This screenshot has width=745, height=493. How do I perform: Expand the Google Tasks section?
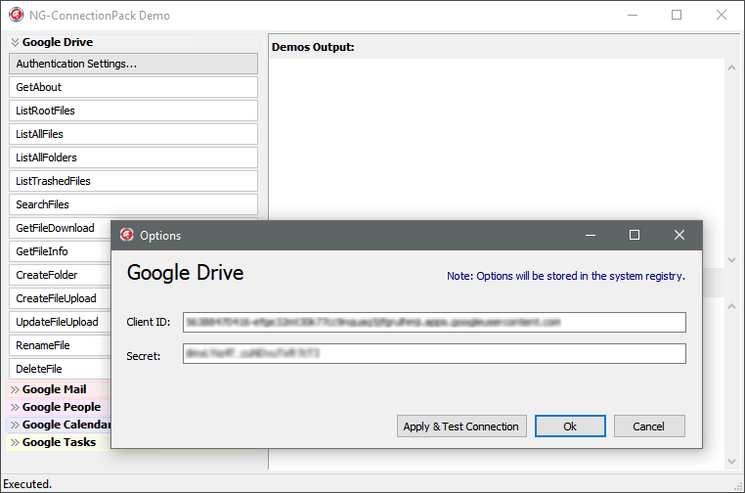click(15, 442)
